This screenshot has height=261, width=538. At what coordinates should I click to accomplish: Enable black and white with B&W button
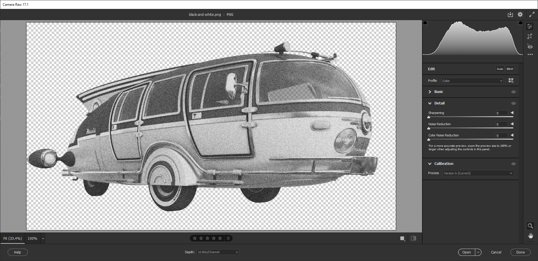[510, 69]
